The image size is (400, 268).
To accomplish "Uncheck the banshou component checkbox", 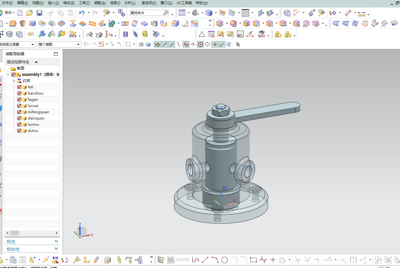I will pyautogui.click(x=19, y=93).
